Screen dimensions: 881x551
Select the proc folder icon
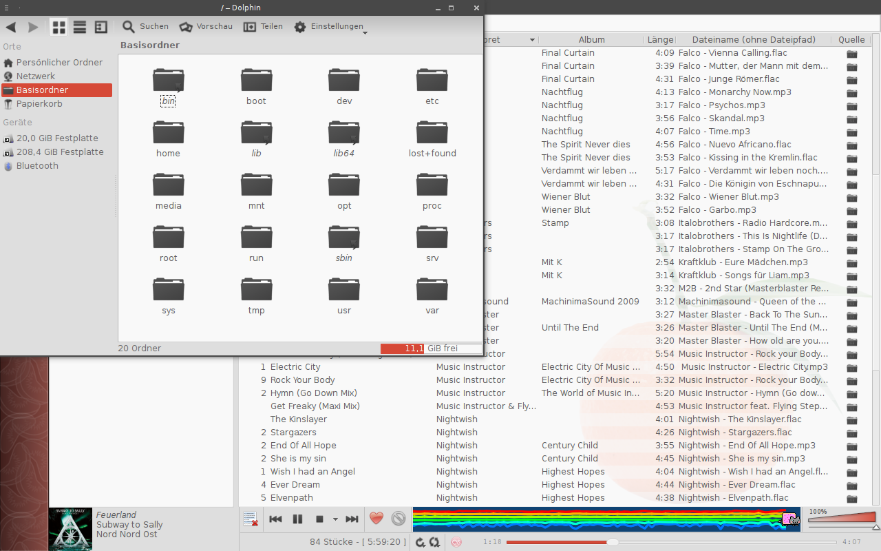tap(432, 185)
